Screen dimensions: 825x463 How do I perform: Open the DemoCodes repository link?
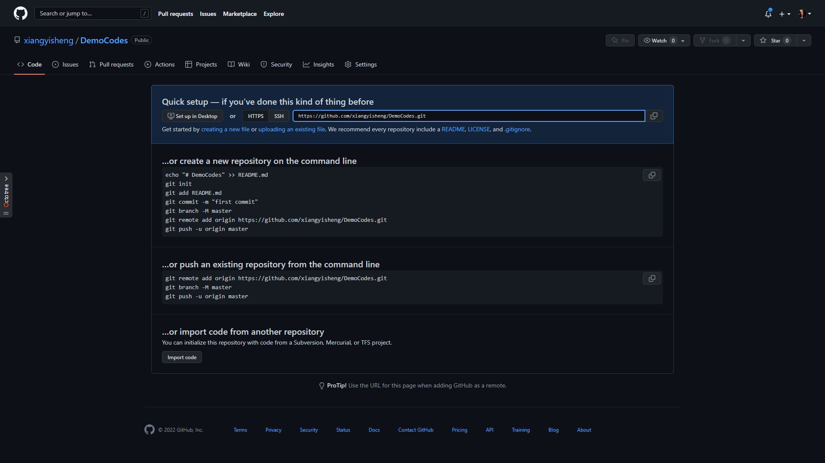point(104,40)
